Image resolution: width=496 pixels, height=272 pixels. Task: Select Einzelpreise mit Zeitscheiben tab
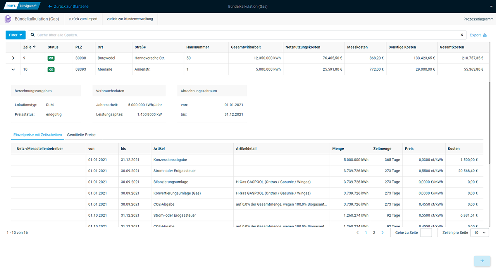38,135
